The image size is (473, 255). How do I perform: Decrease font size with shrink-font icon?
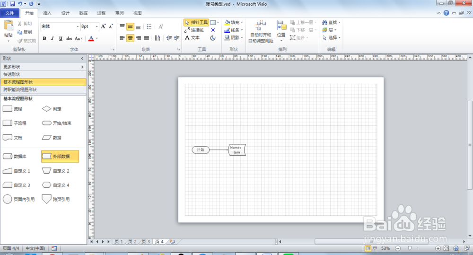click(x=111, y=26)
